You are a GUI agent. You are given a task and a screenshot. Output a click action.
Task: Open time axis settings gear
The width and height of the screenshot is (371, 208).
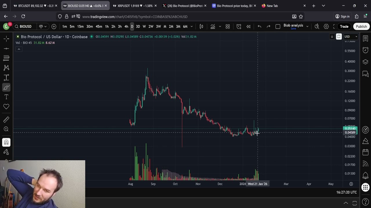351,184
